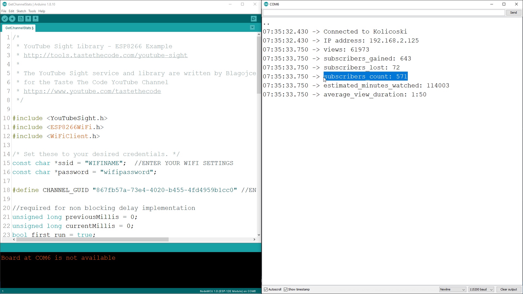Click the subscribers_gained: 643 line
523x294 pixels.
coord(367,59)
